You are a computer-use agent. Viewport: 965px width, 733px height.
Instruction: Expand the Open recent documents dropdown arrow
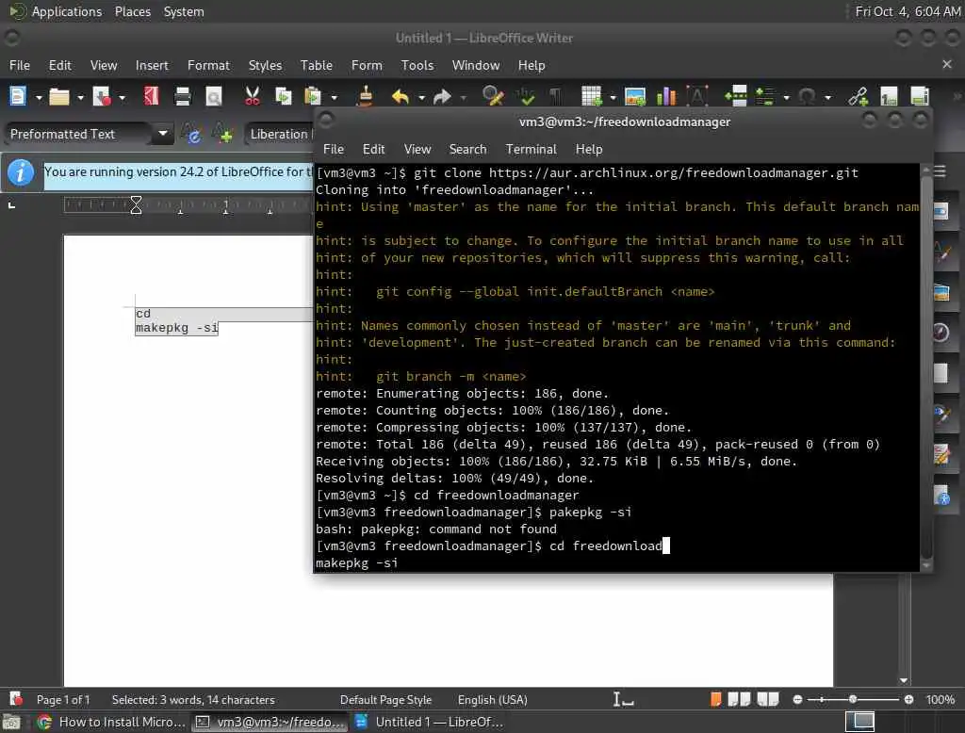(x=80, y=97)
